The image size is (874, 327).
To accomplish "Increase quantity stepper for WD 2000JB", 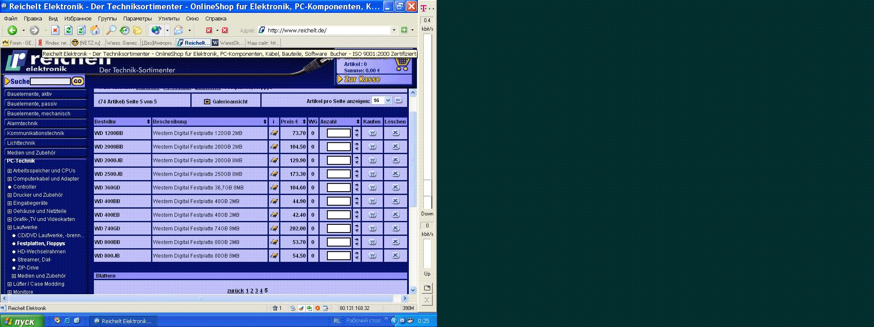I will pos(357,158).
